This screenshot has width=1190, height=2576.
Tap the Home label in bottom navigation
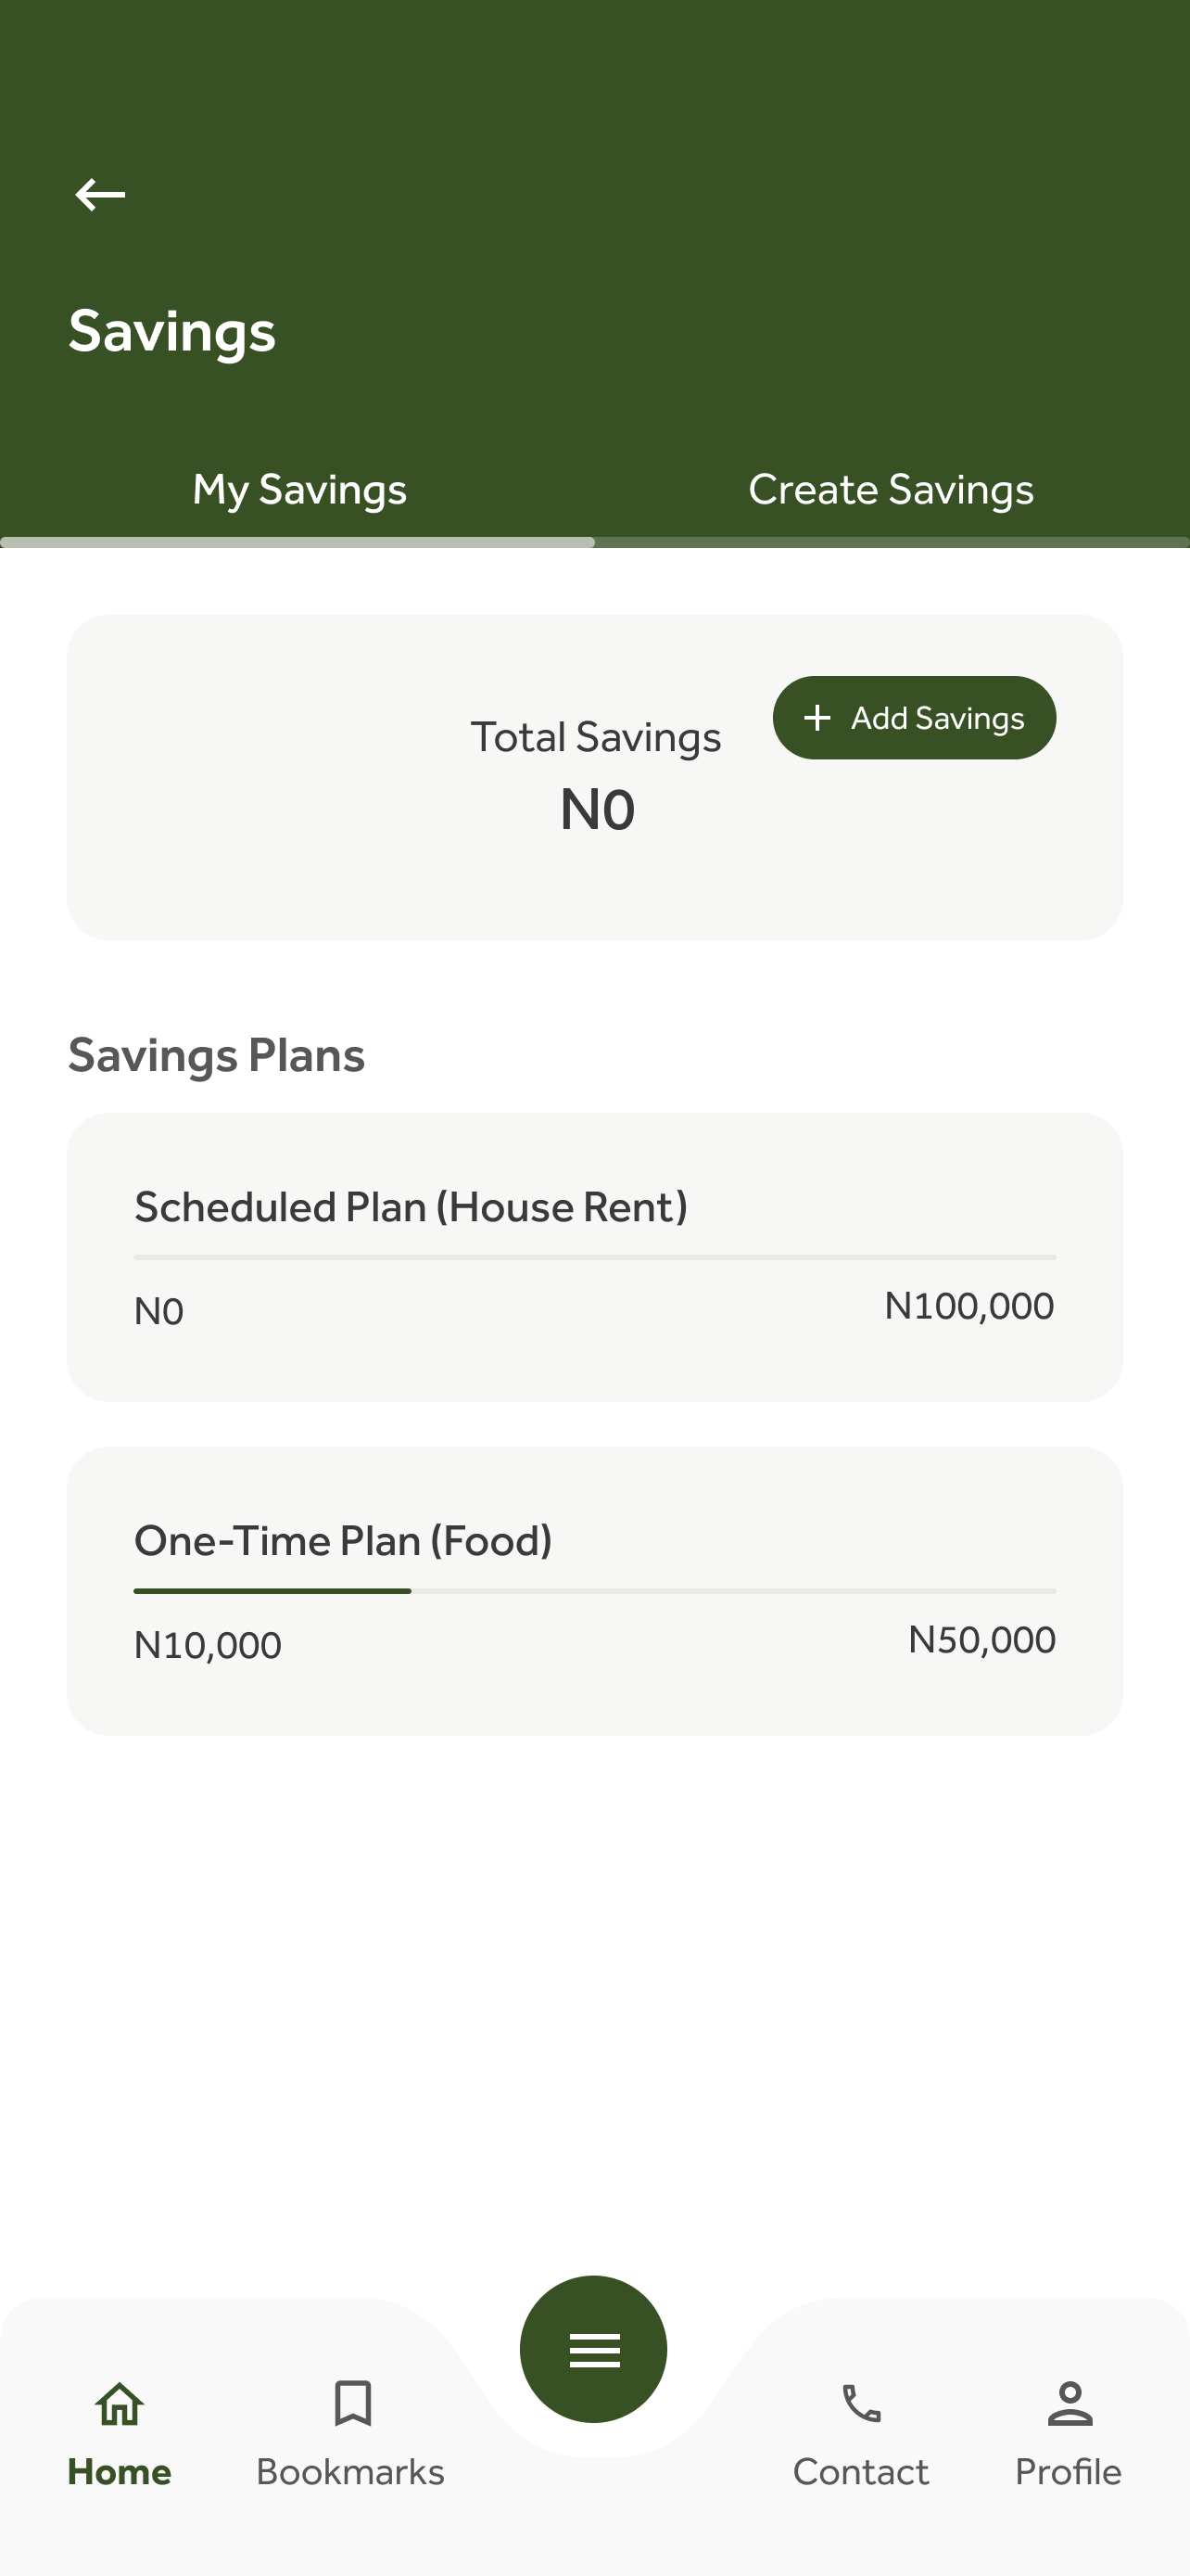[119, 2472]
